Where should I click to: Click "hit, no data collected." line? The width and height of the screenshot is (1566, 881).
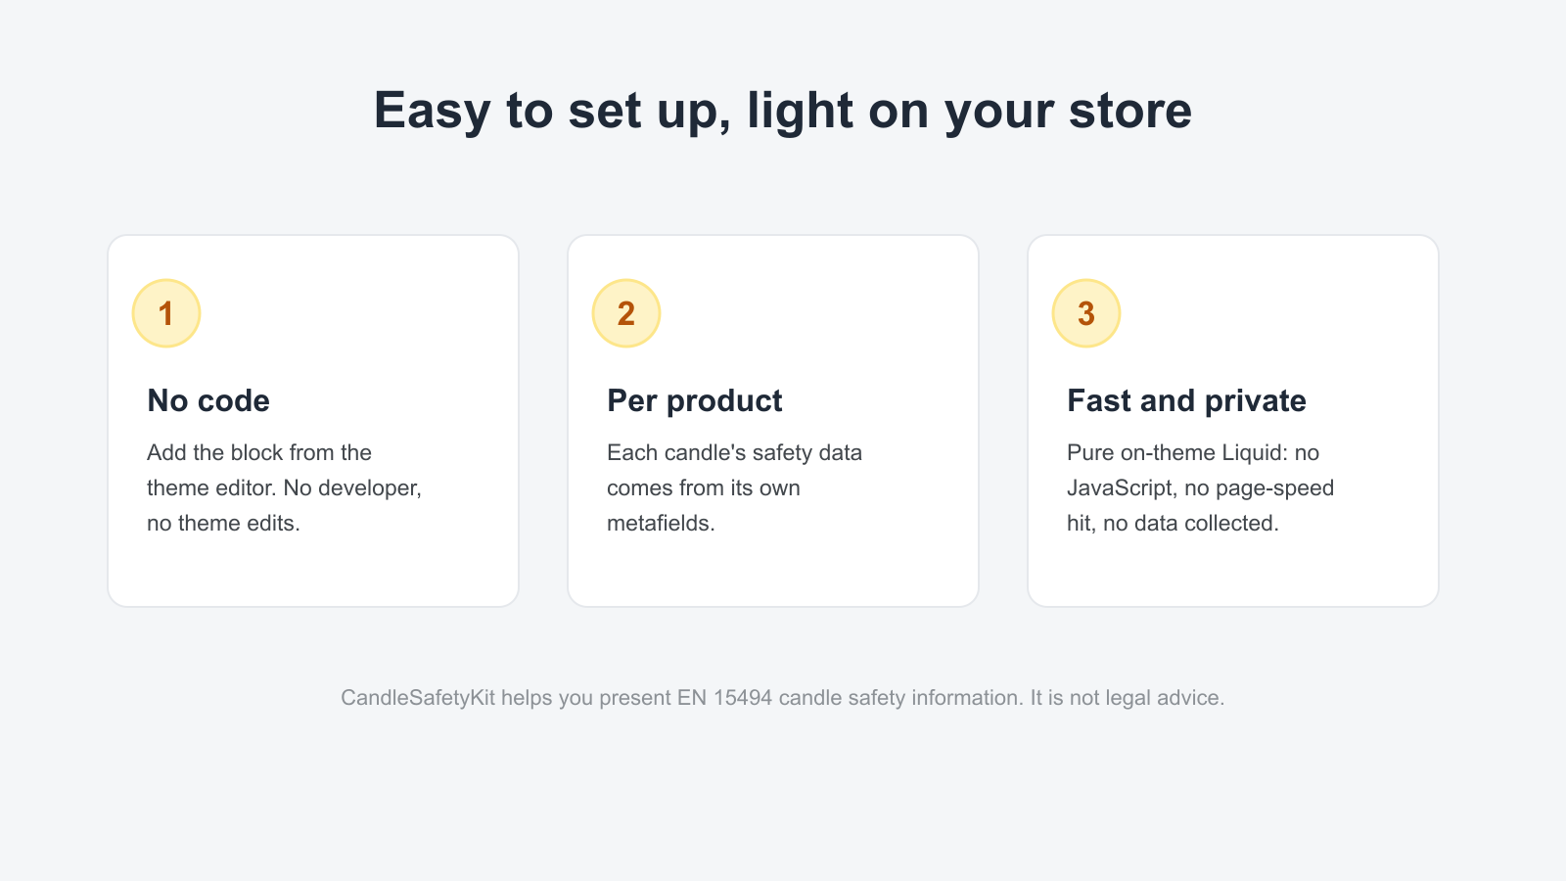click(1173, 523)
